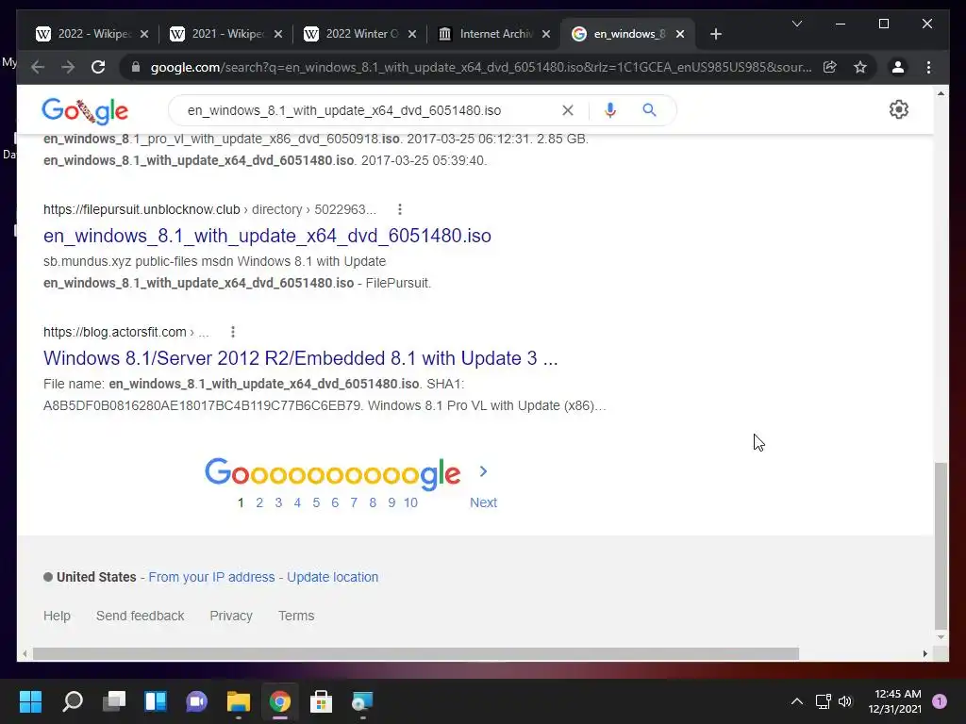Click the Next results link
This screenshot has width=966, height=724.
(483, 502)
